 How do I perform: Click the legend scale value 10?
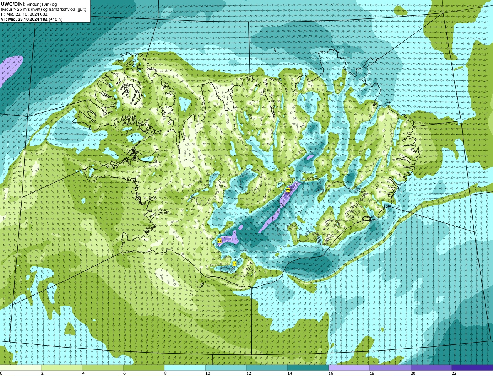click(x=208, y=373)
